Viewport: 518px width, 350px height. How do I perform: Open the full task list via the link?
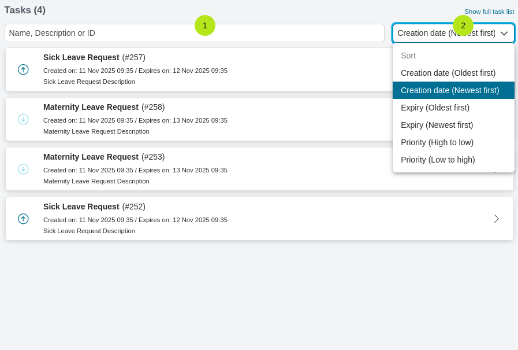(489, 12)
